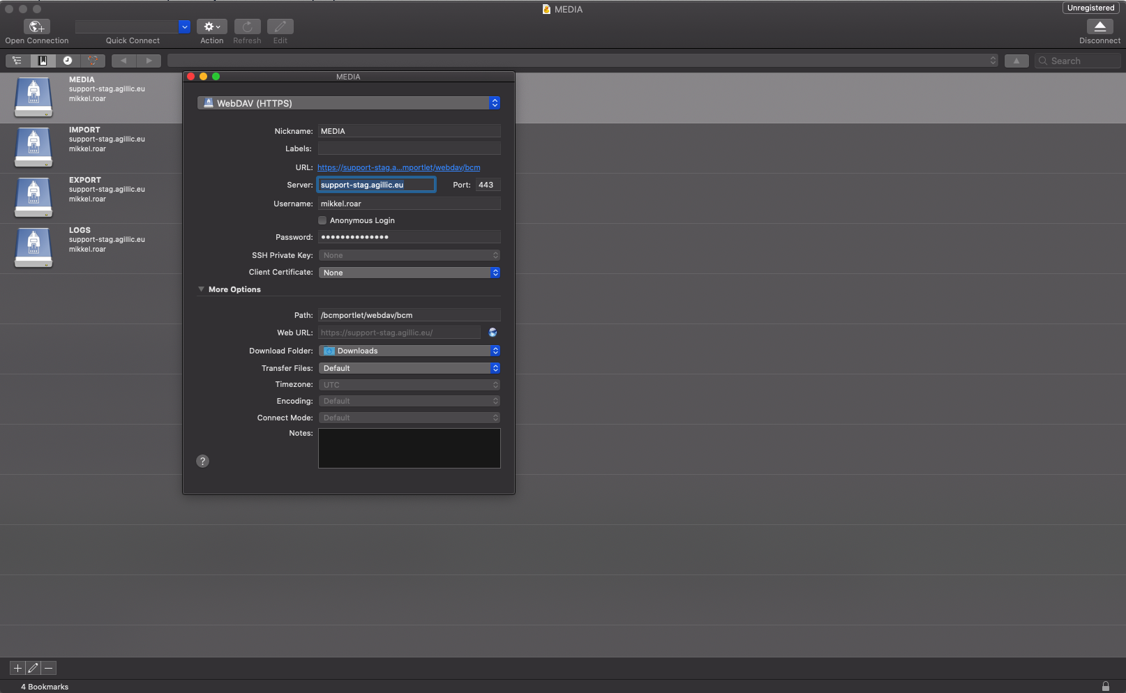Image resolution: width=1126 pixels, height=693 pixels.
Task: Open the Connect Mode dropdown
Action: (410, 418)
